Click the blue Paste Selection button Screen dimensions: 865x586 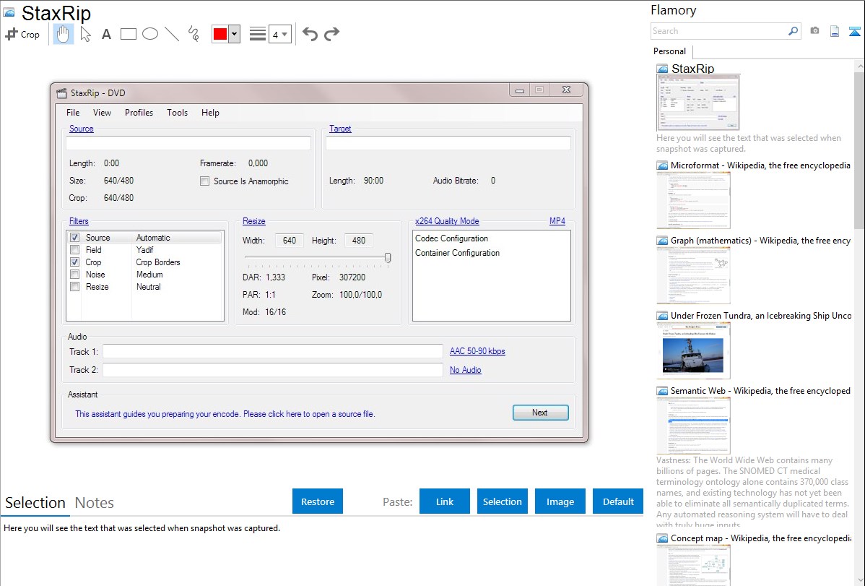[503, 501]
